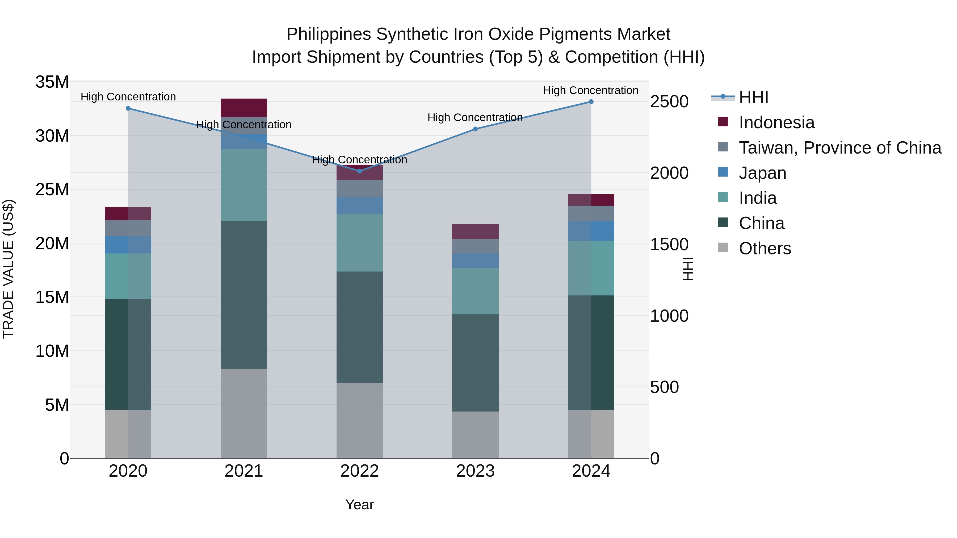957x538 pixels.
Task: Select the 2022 HHI data point
Action: [x=360, y=171]
